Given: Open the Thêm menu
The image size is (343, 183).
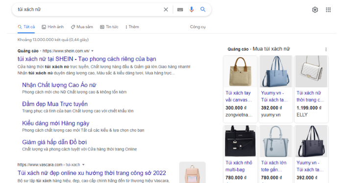Looking at the screenshot, I should pyautogui.click(x=132, y=27).
